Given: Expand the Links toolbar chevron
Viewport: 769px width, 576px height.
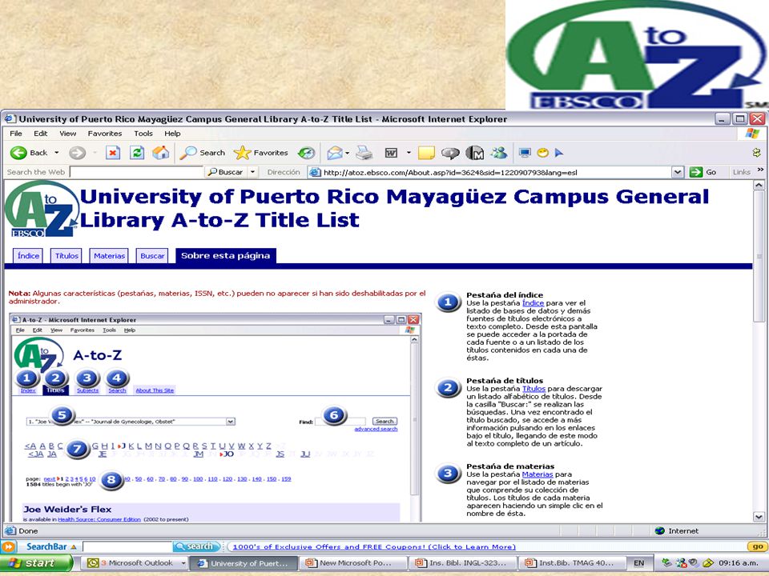Looking at the screenshot, I should [x=760, y=170].
